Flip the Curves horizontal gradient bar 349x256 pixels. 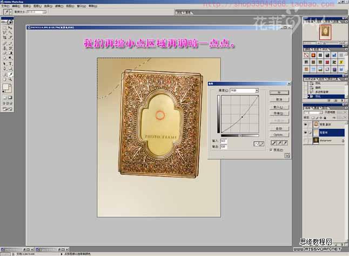point(240,135)
